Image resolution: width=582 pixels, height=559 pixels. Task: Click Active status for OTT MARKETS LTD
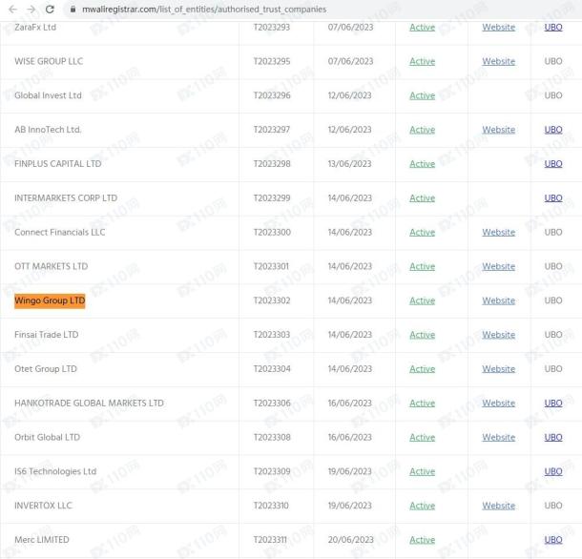(422, 267)
